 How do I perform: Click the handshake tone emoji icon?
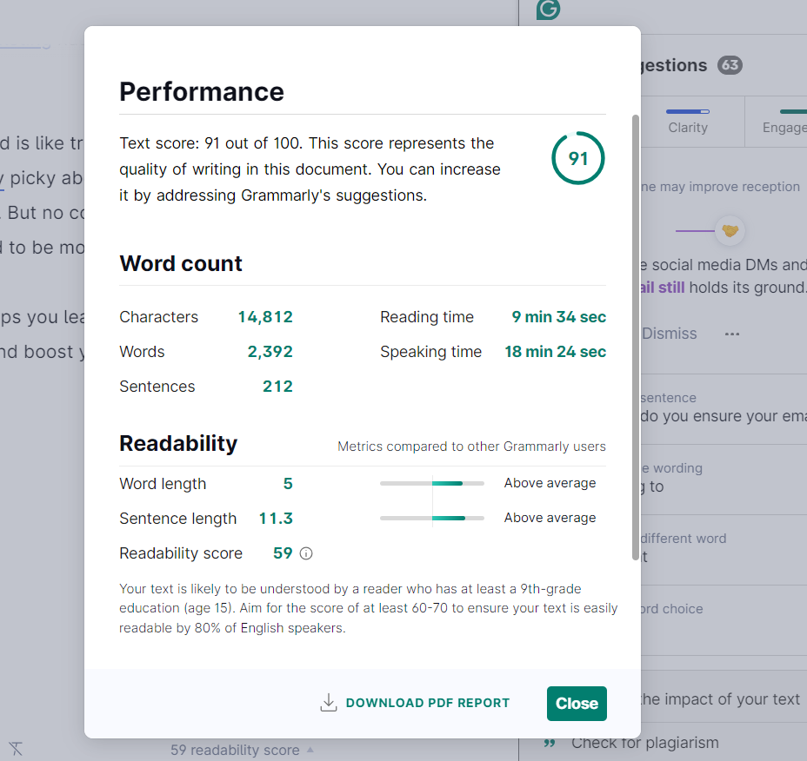tap(730, 230)
